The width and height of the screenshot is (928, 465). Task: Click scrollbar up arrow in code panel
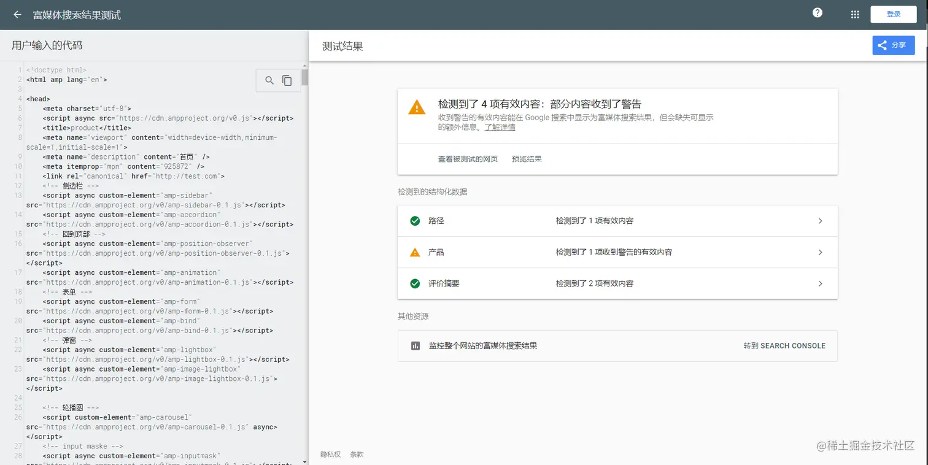click(x=305, y=65)
